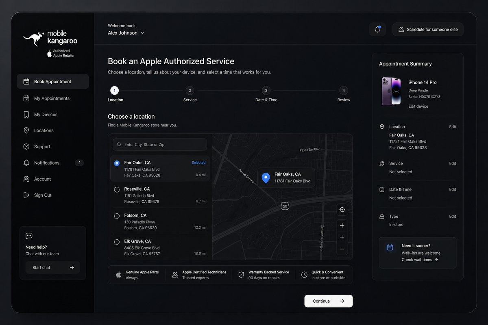
Task: Click the Account people icon in sidebar
Action: tap(26, 179)
